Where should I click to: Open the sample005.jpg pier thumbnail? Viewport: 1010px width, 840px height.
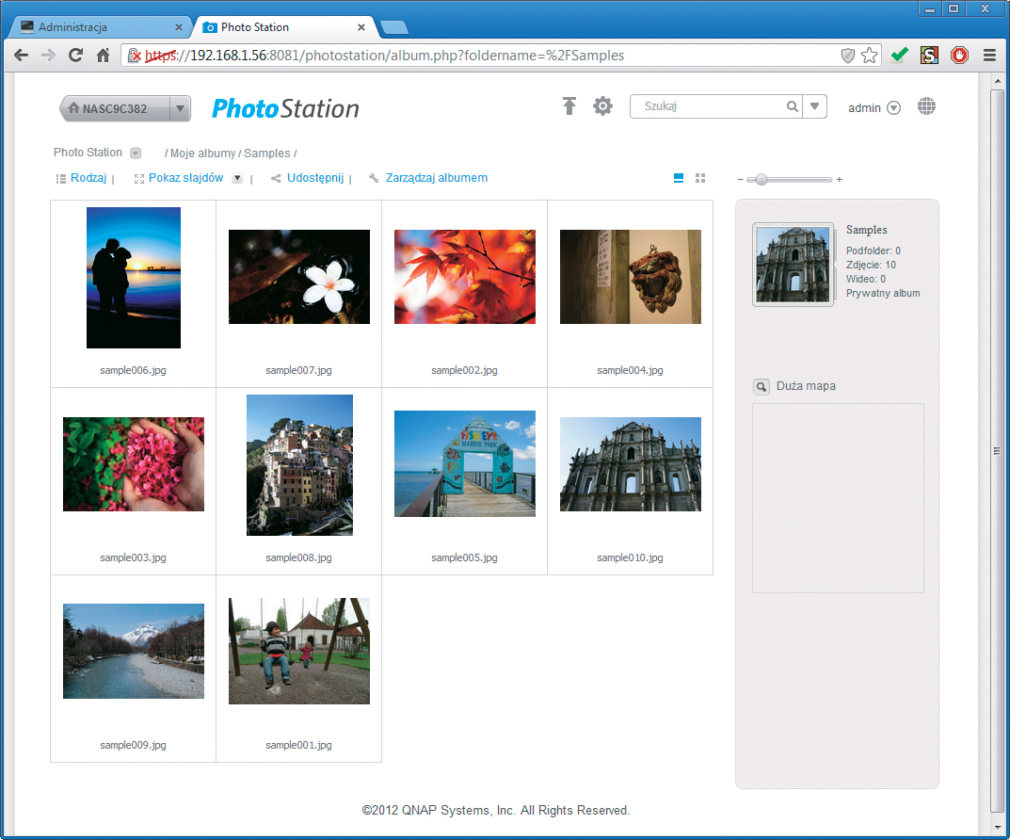(x=464, y=463)
